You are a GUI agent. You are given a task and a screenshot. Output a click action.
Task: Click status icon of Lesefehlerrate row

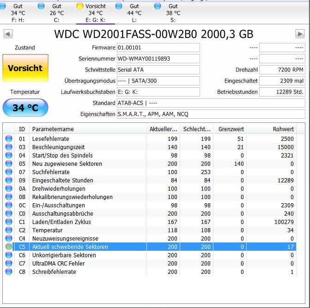pyautogui.click(x=9, y=139)
